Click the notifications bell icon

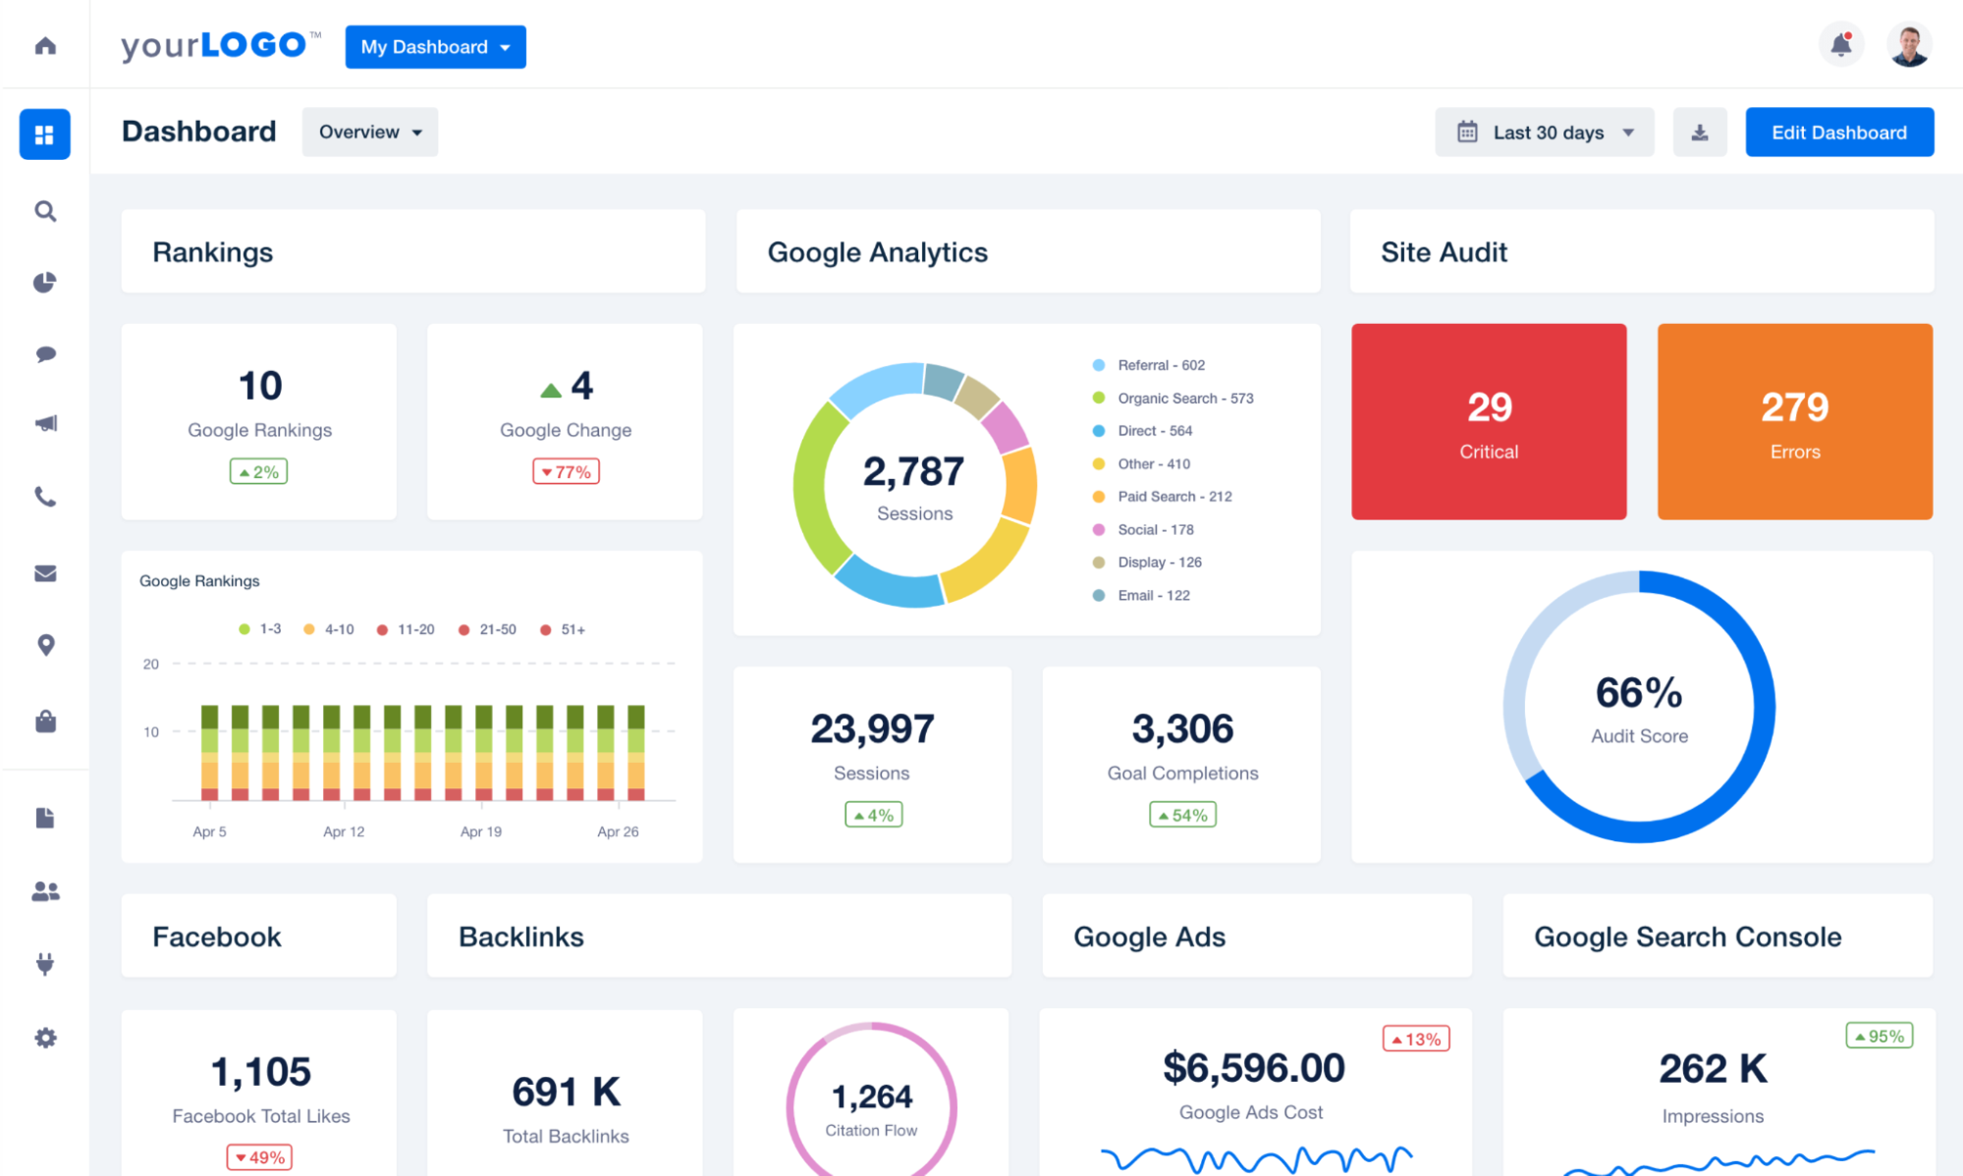1841,43
